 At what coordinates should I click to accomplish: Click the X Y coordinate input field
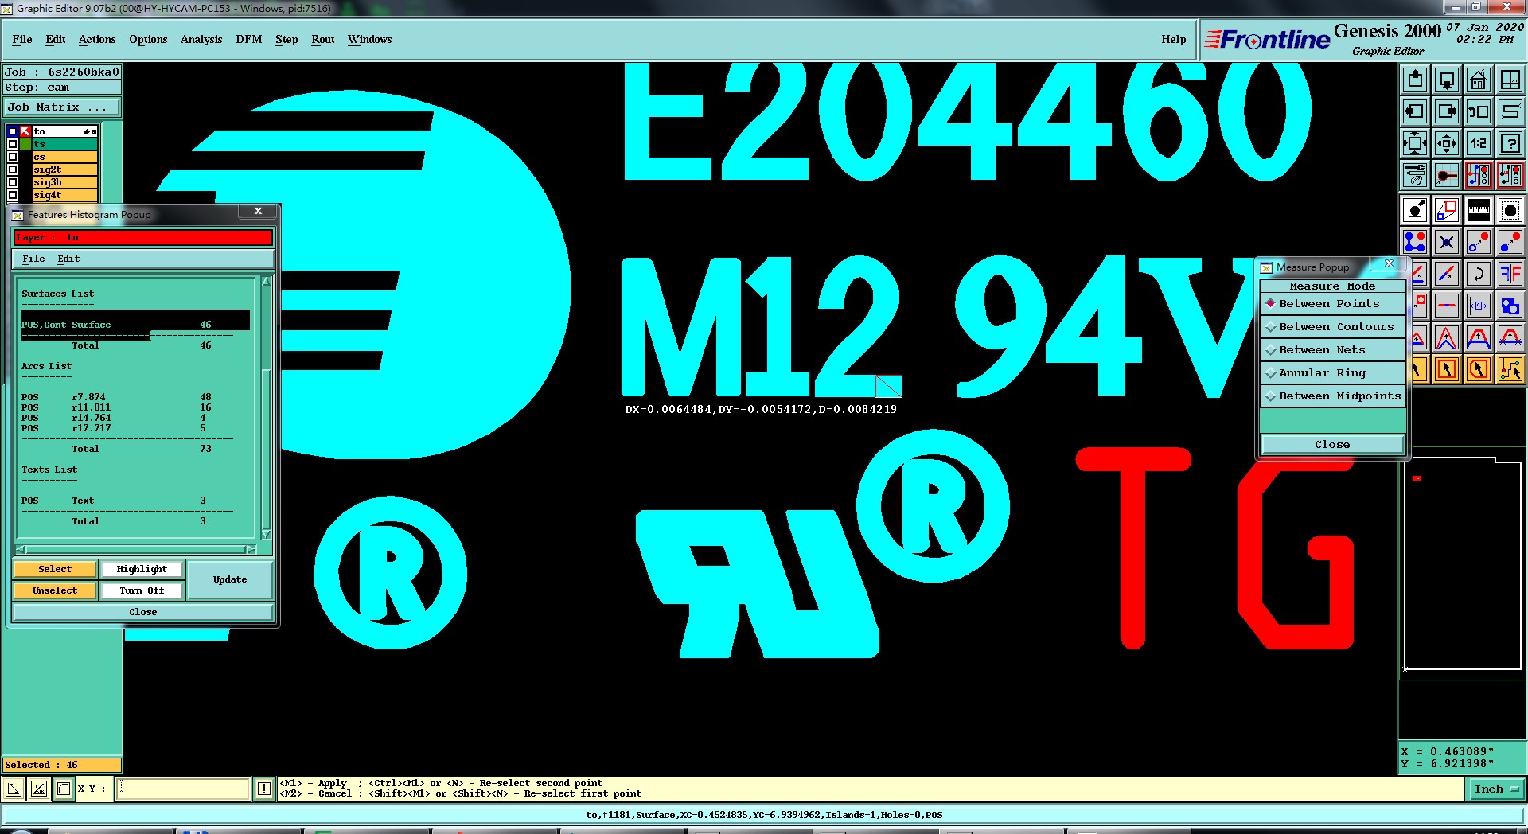(184, 789)
